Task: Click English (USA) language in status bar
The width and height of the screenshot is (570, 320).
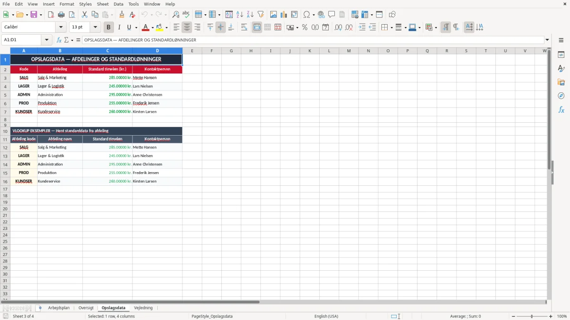Action: point(326,316)
